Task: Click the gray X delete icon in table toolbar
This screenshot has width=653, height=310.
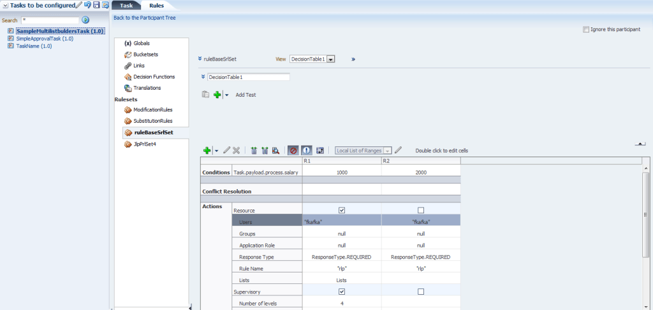Action: click(236, 150)
